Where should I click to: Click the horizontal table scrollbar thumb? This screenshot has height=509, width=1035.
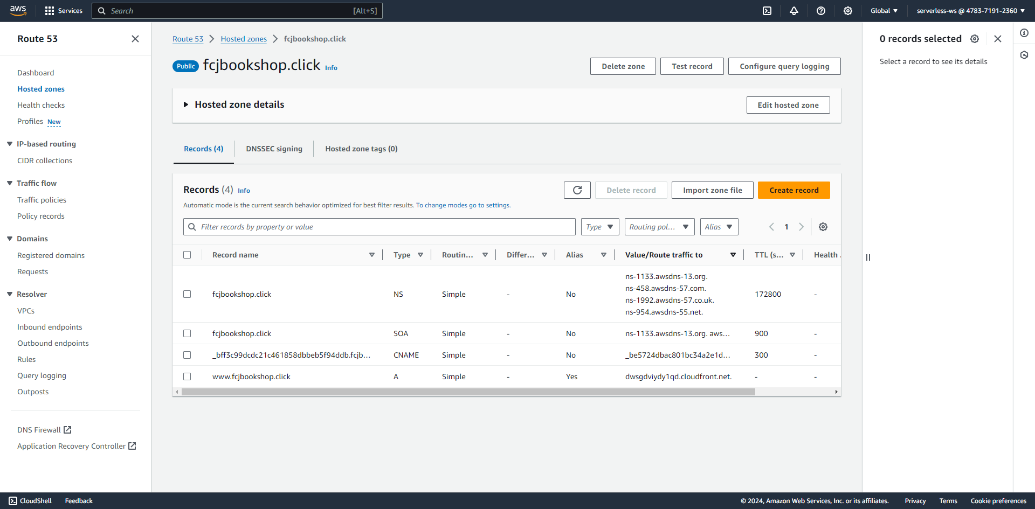click(x=468, y=392)
